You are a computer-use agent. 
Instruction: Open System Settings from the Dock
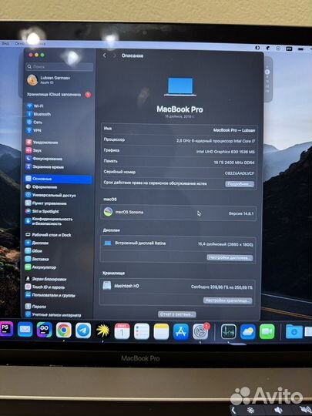coord(200,331)
